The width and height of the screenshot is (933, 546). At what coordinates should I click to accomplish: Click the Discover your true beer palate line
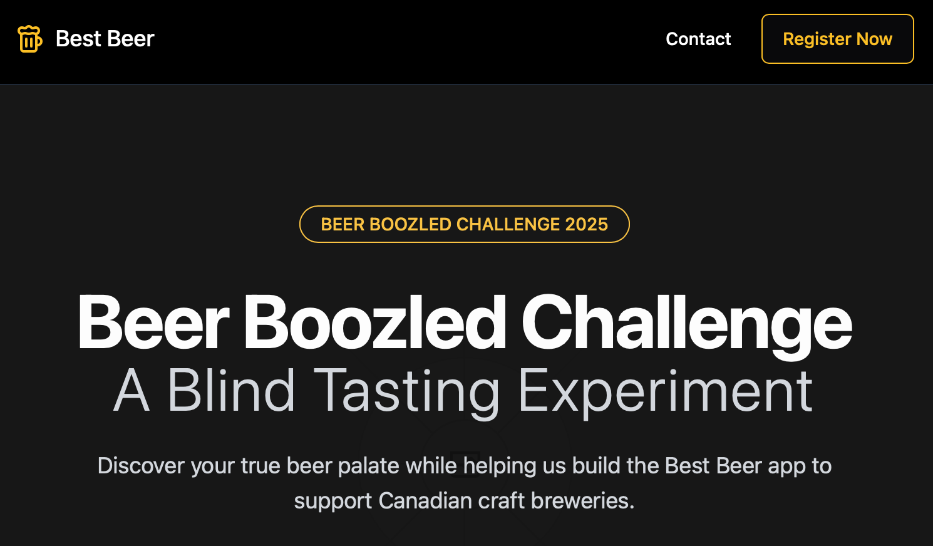click(464, 466)
